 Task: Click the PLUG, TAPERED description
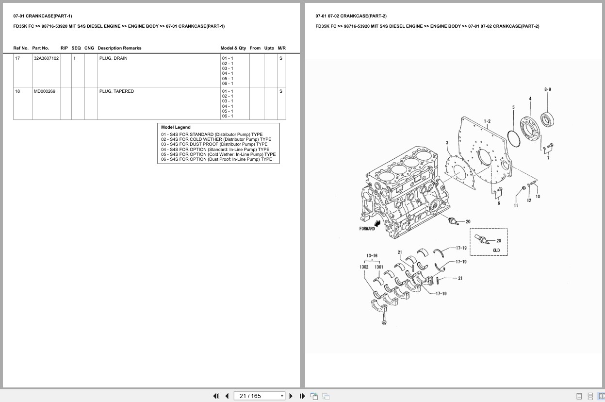[x=116, y=91]
